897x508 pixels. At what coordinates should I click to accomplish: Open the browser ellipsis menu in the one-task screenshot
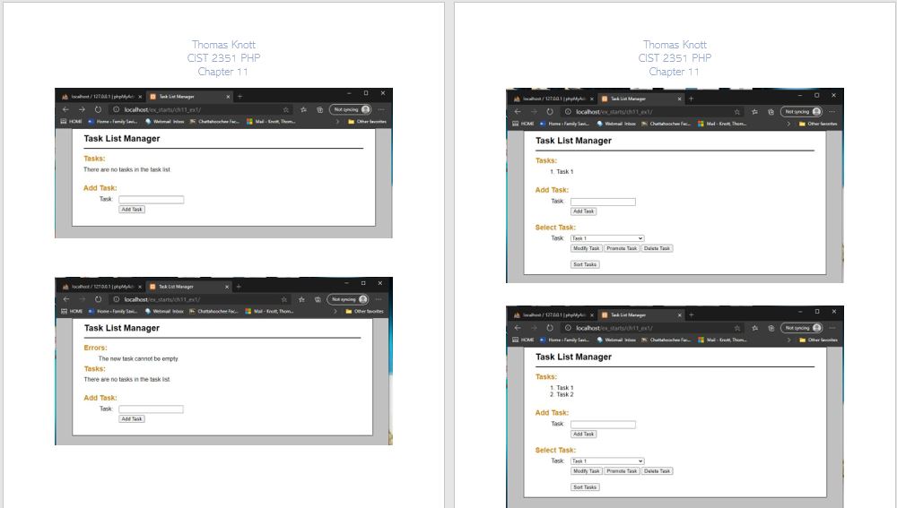pyautogui.click(x=832, y=112)
